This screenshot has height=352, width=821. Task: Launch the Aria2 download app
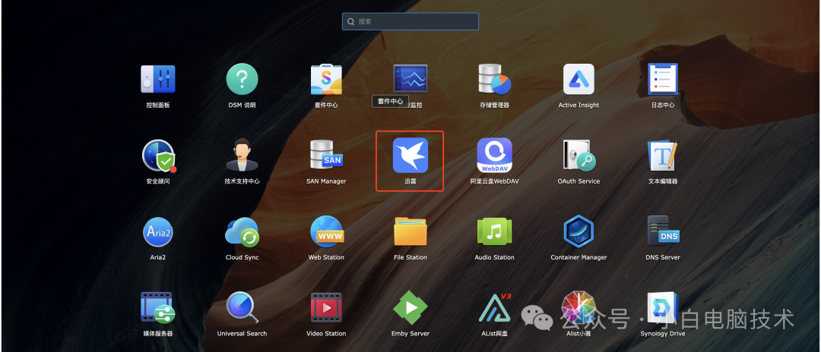158,231
